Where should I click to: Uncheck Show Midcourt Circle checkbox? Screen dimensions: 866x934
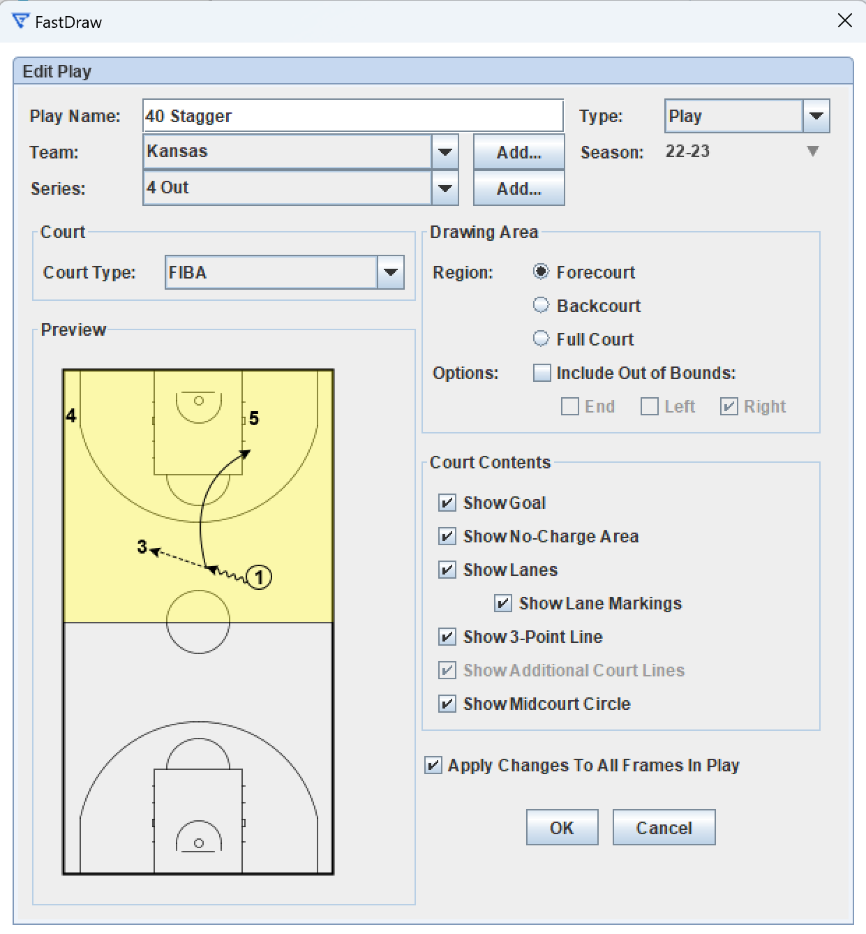pyautogui.click(x=447, y=704)
